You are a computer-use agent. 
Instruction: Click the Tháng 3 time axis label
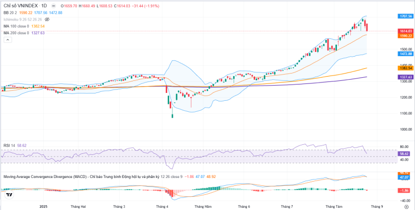point(119,207)
